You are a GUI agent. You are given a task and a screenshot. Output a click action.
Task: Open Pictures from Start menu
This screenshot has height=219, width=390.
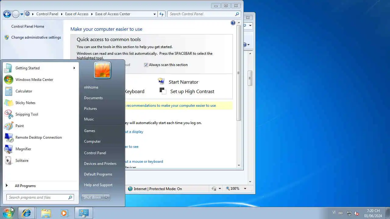pyautogui.click(x=90, y=109)
